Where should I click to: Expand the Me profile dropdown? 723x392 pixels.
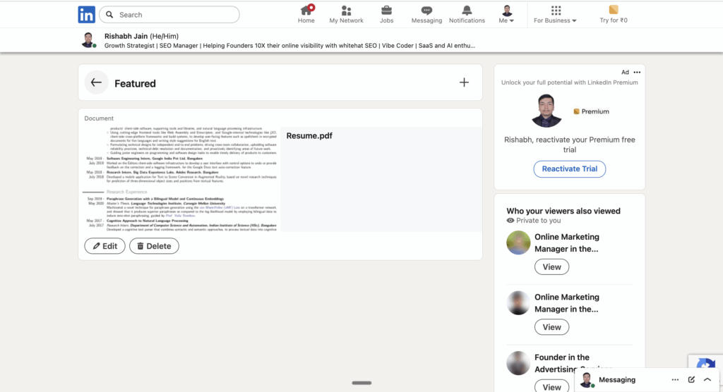[507, 15]
